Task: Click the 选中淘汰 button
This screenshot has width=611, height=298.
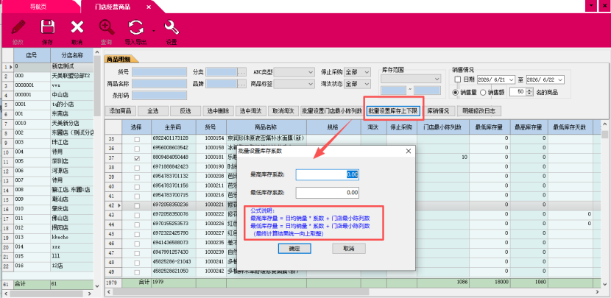Action: [x=250, y=111]
